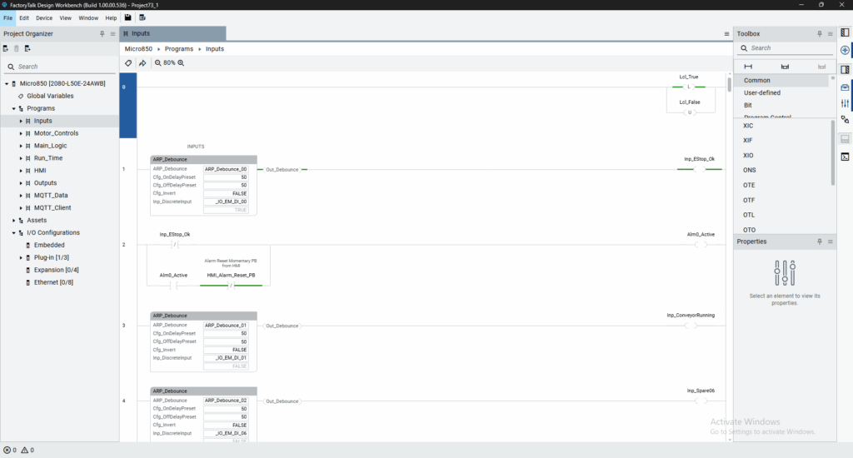
Task: Click the tag icon in editor toolbar
Action: click(128, 63)
